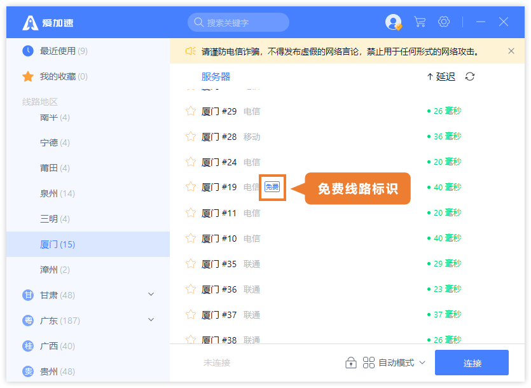
Task: Favorite server 厦门 #19 with its star
Action: 191,187
